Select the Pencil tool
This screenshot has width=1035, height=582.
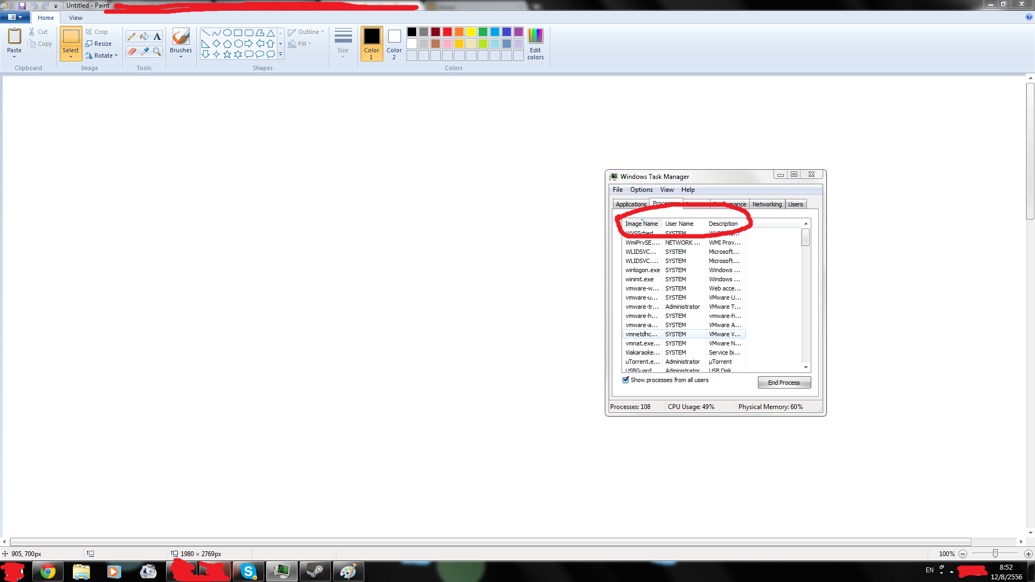coord(132,37)
